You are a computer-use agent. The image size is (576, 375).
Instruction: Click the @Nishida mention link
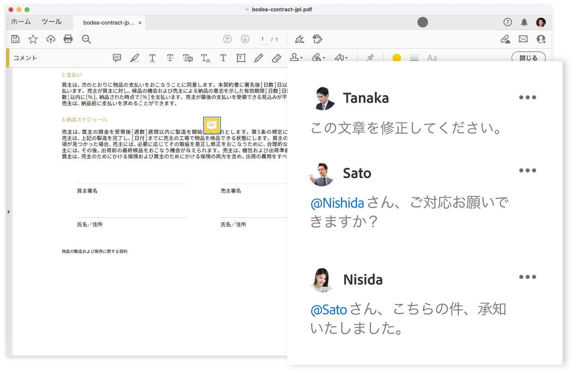pyautogui.click(x=337, y=203)
